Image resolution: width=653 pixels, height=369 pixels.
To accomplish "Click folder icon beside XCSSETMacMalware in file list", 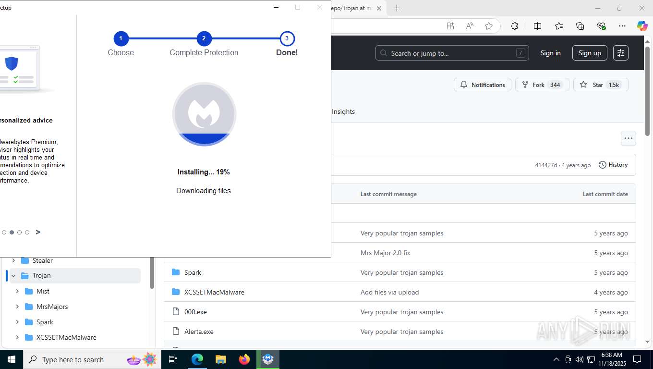I will [x=176, y=292].
